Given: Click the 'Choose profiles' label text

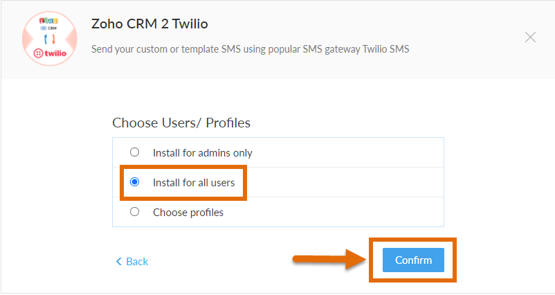Looking at the screenshot, I should (188, 213).
